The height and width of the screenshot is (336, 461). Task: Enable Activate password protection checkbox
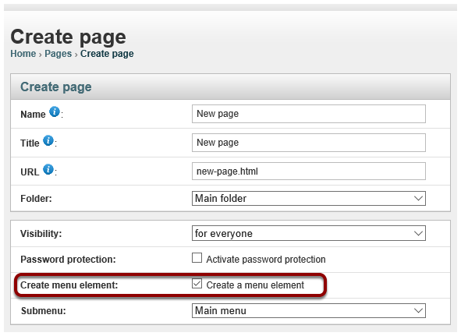coord(197,258)
